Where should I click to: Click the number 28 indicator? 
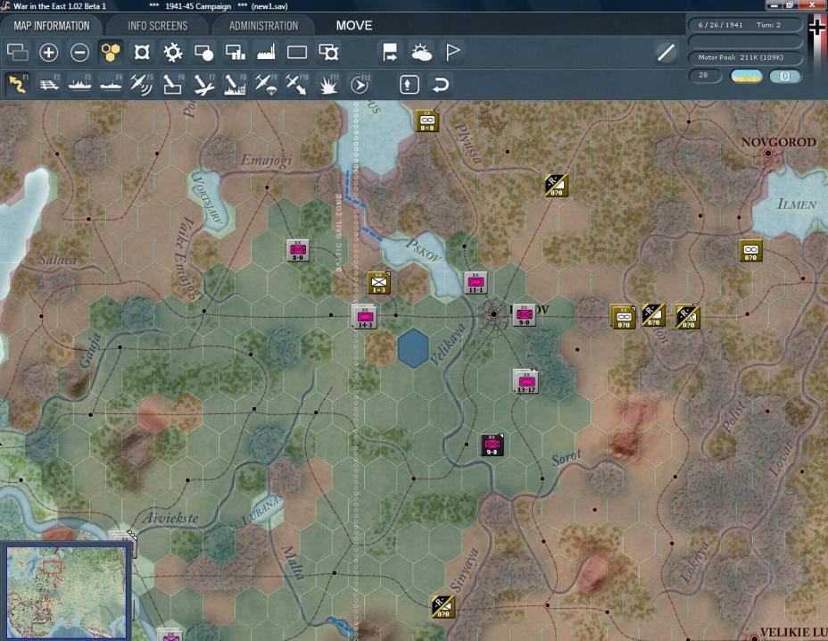(705, 76)
